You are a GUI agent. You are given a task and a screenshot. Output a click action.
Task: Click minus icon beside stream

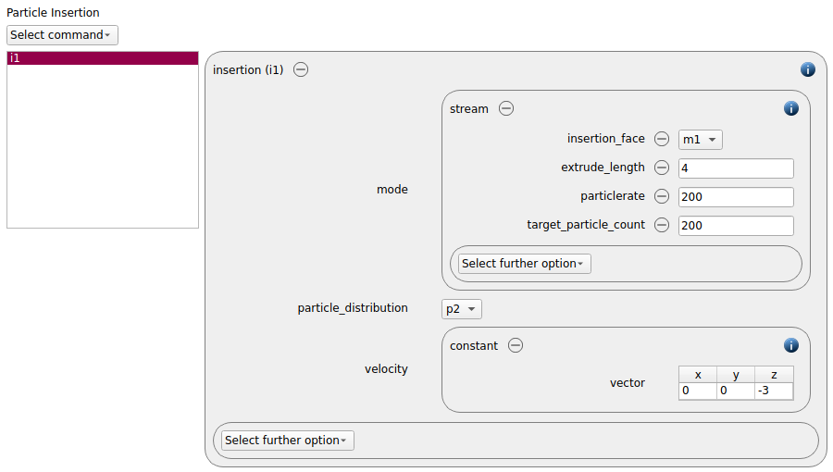(x=506, y=108)
